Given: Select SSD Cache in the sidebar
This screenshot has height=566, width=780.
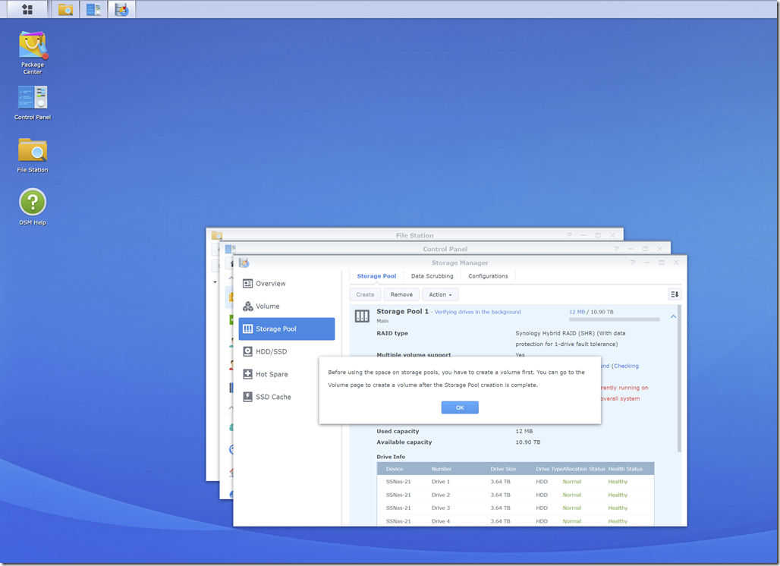Looking at the screenshot, I should coord(287,397).
